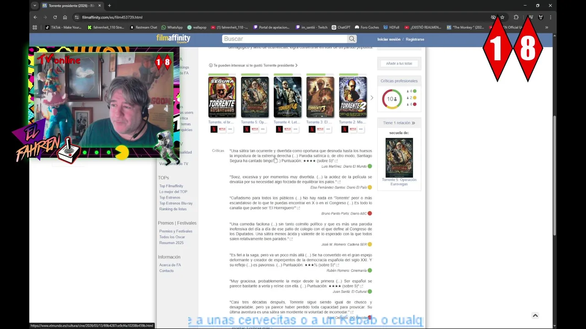
Task: Click the green positive reviews dot
Action: [x=415, y=91]
